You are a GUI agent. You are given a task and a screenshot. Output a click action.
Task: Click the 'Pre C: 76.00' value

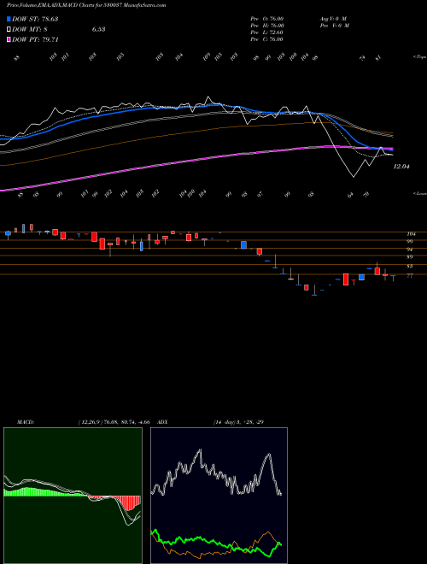[x=267, y=39]
